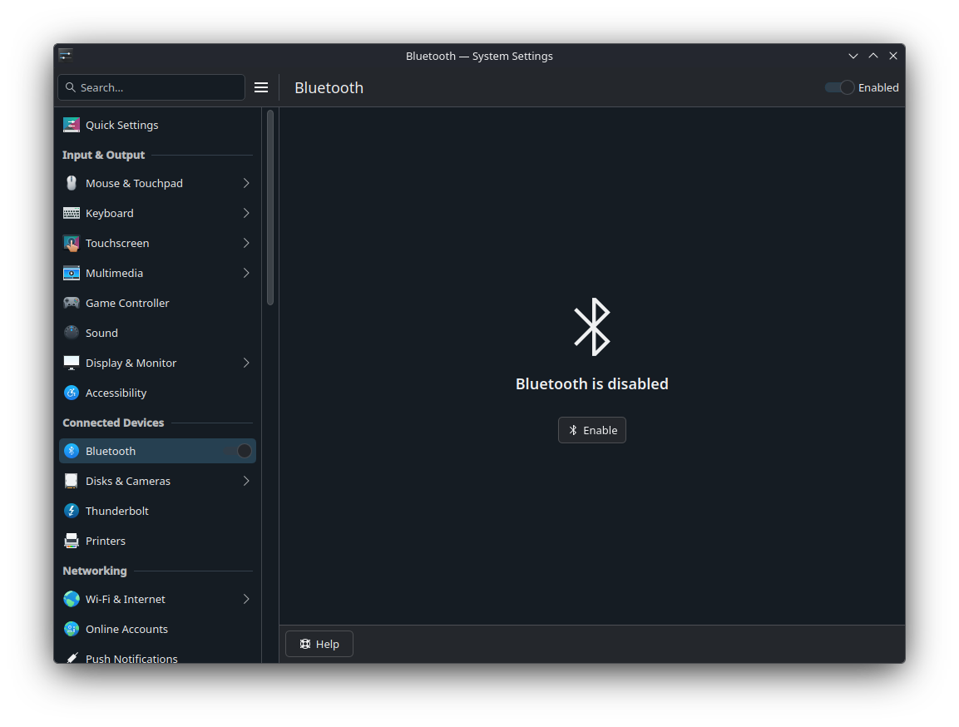
Task: Expand the Keyboard submenu chevron
Action: 246,213
